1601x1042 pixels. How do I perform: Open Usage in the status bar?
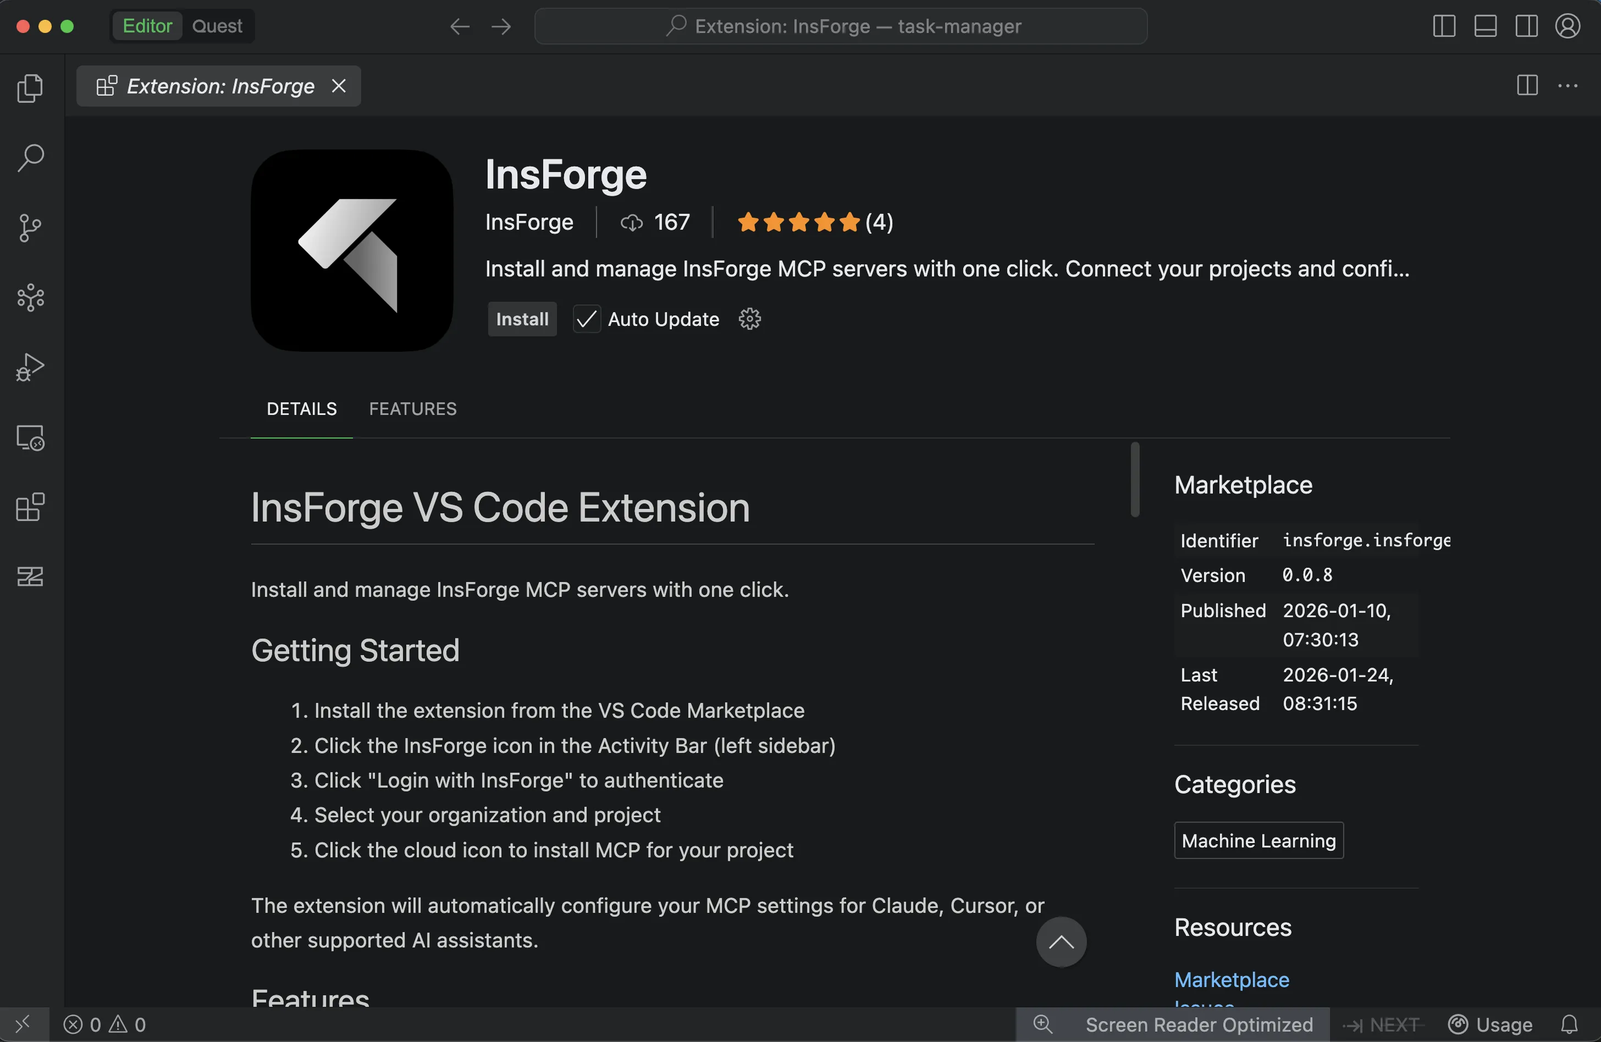point(1490,1024)
